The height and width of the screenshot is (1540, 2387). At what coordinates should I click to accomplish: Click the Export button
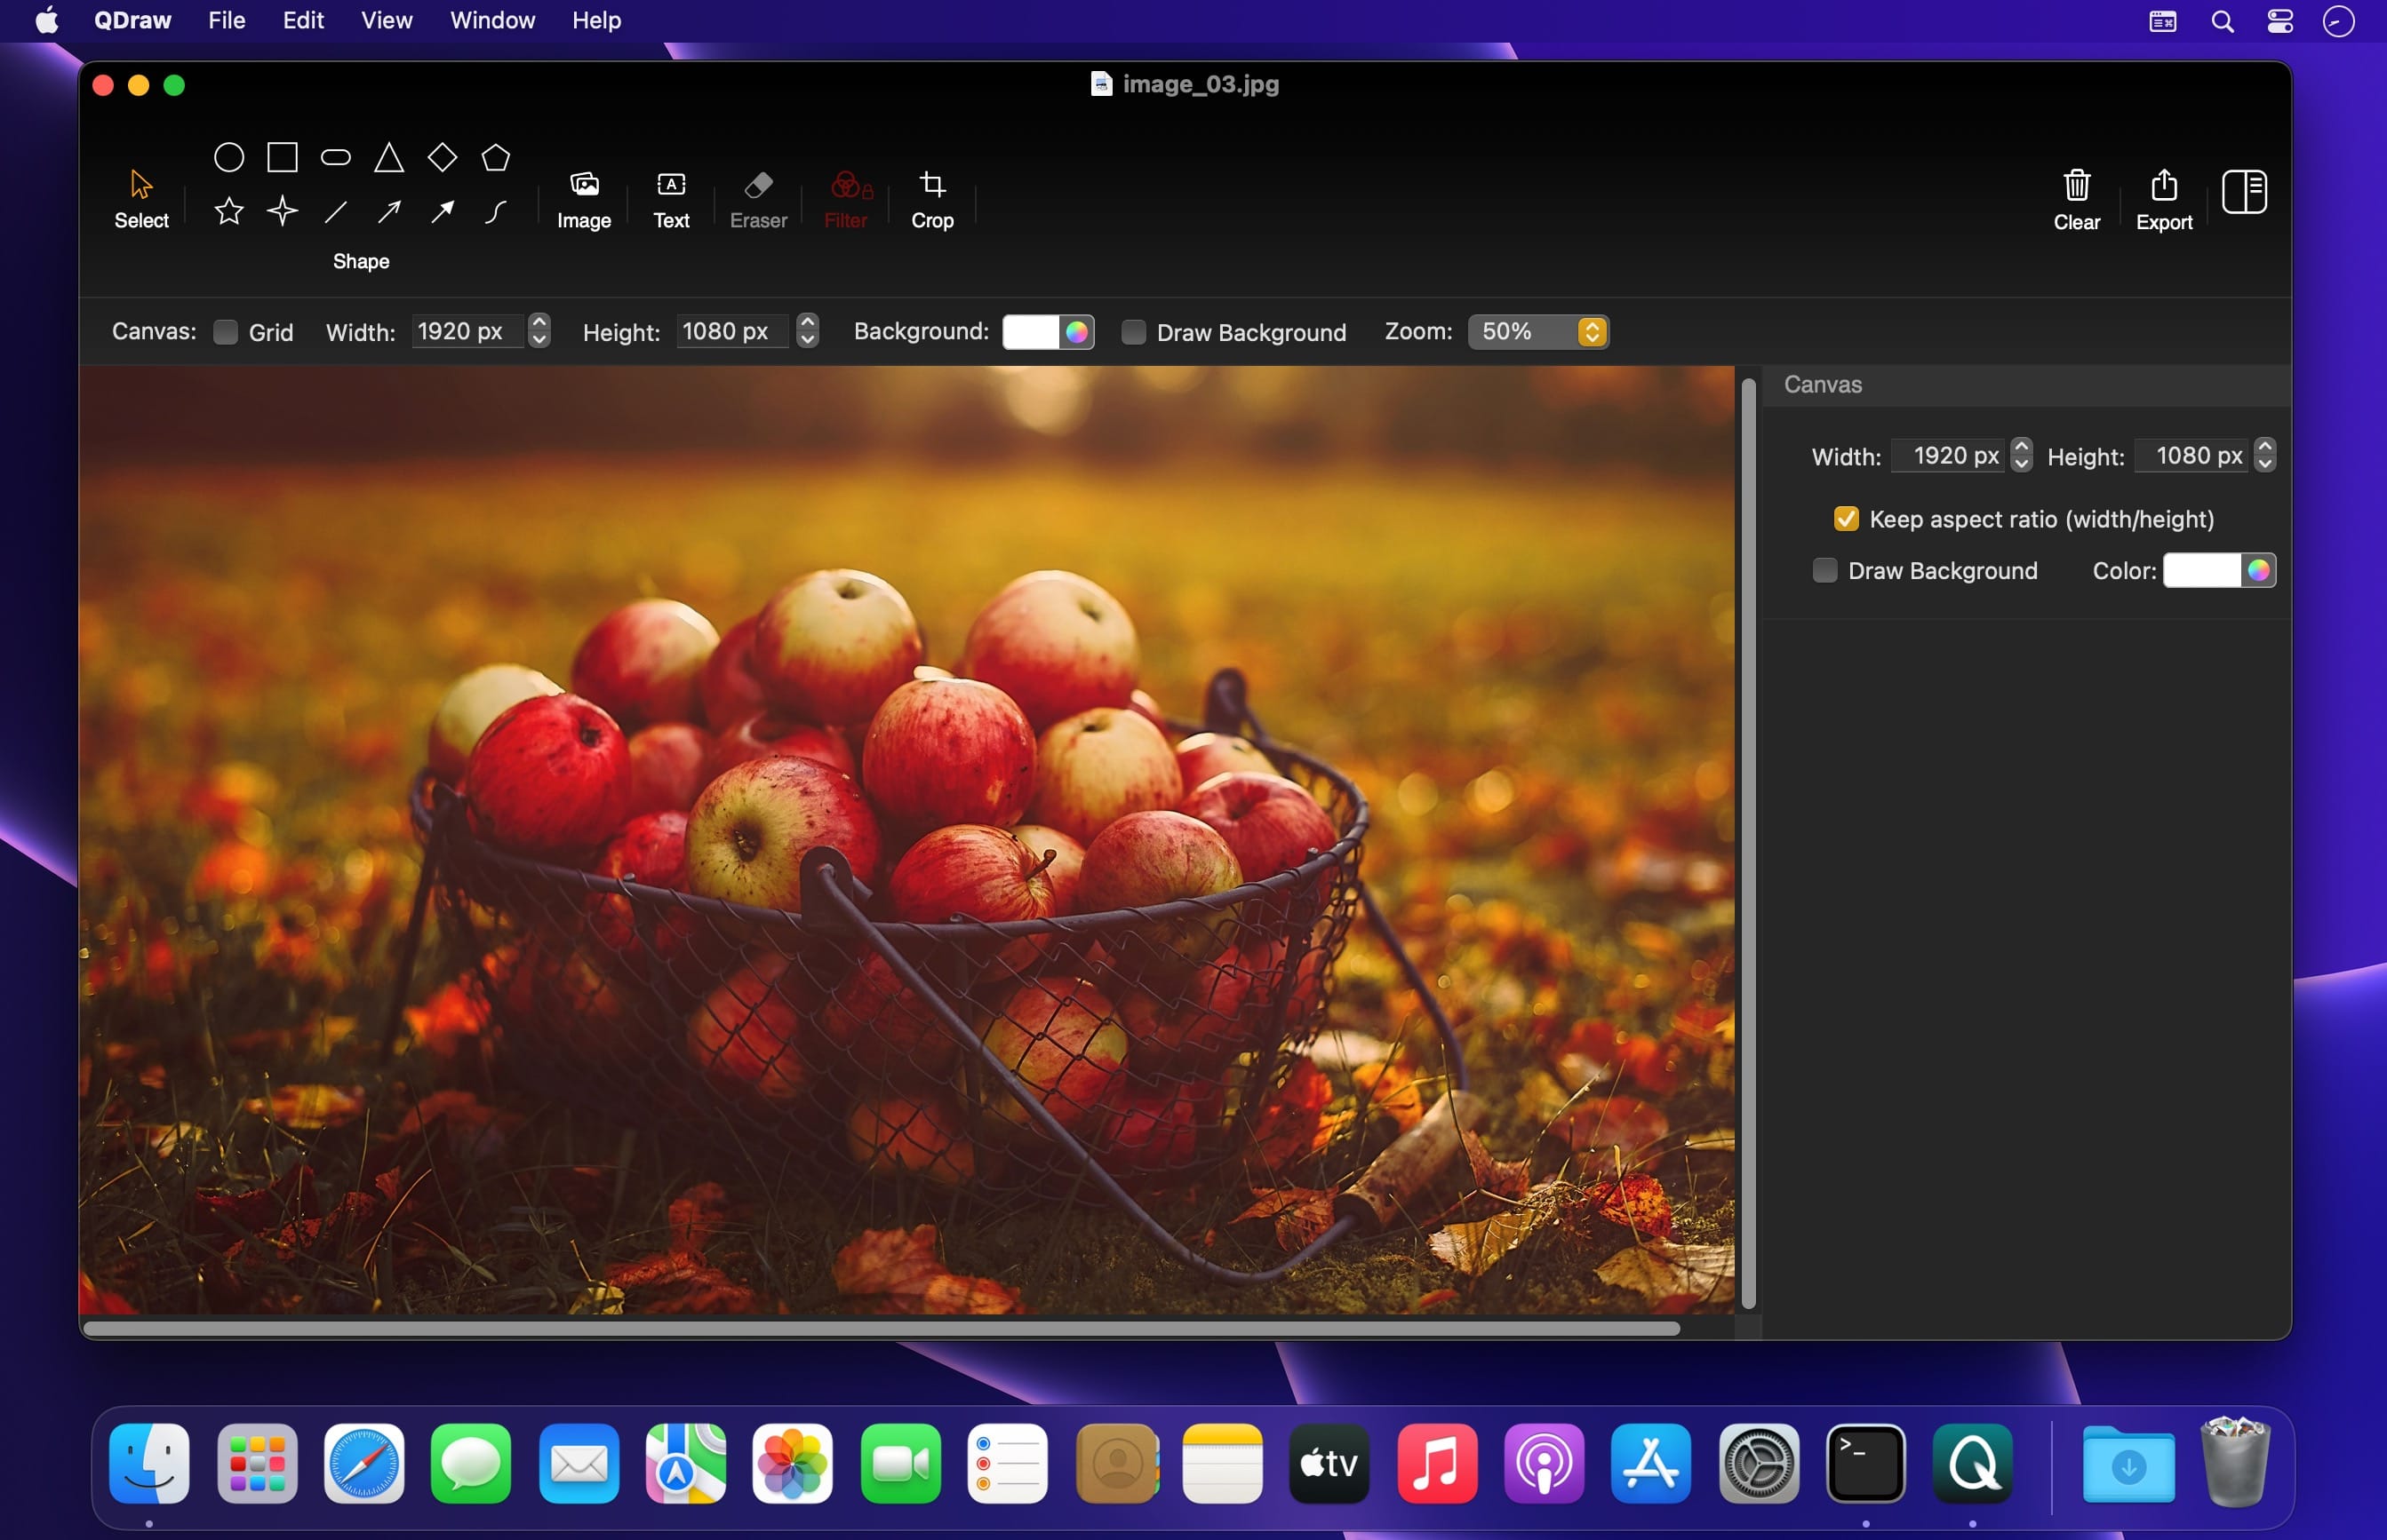2163,199
